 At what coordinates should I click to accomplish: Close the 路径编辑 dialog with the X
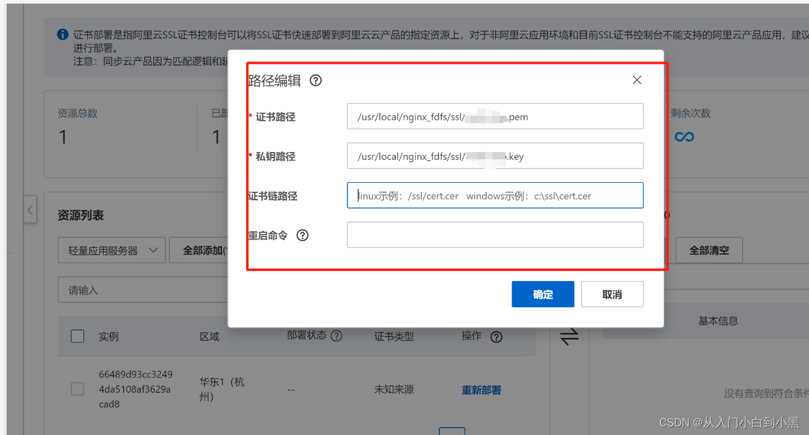(637, 80)
